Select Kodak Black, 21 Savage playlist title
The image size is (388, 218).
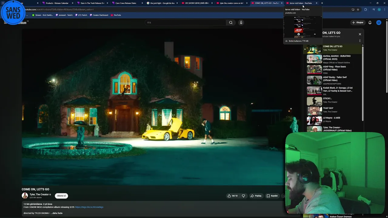click(x=338, y=89)
